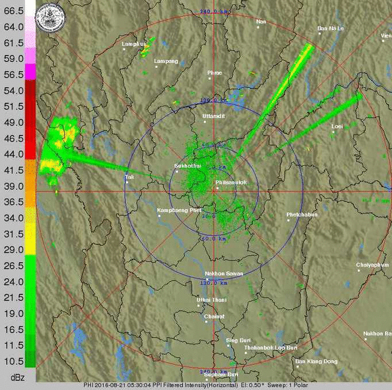Viewport: 392px width, 390px height.
Task: Click the Uthai Thani city label
Action: (x=211, y=300)
